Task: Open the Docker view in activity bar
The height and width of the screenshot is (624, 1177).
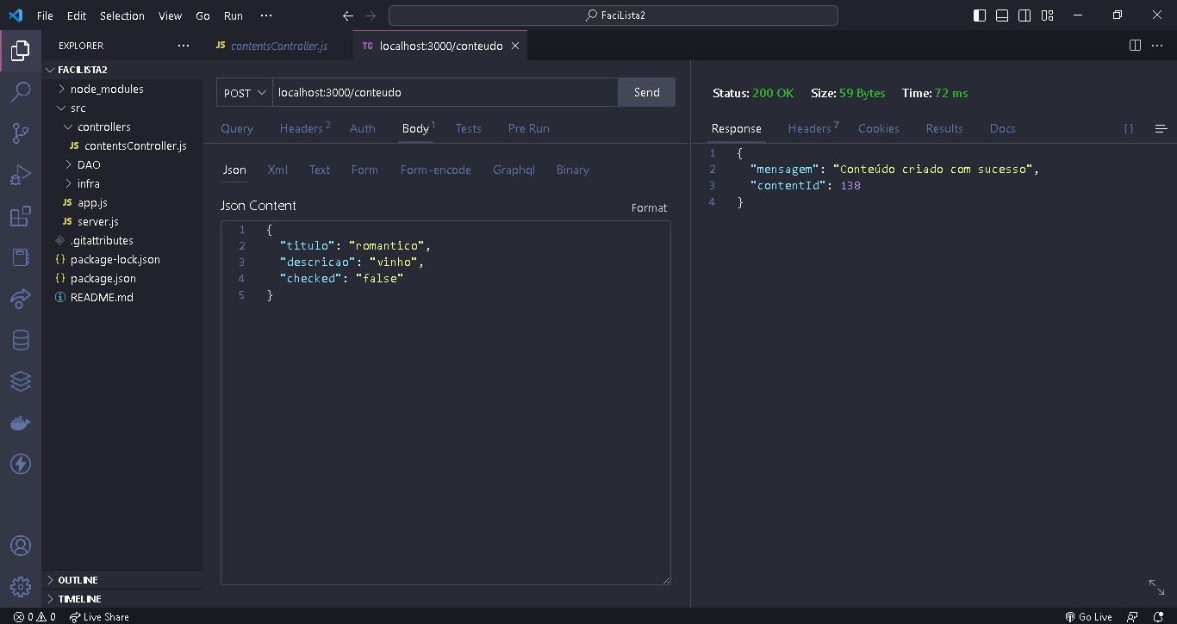Action: [x=21, y=423]
